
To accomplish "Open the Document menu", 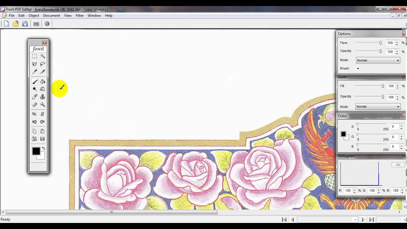I will [52, 15].
